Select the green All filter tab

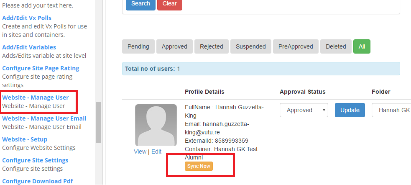coord(362,46)
